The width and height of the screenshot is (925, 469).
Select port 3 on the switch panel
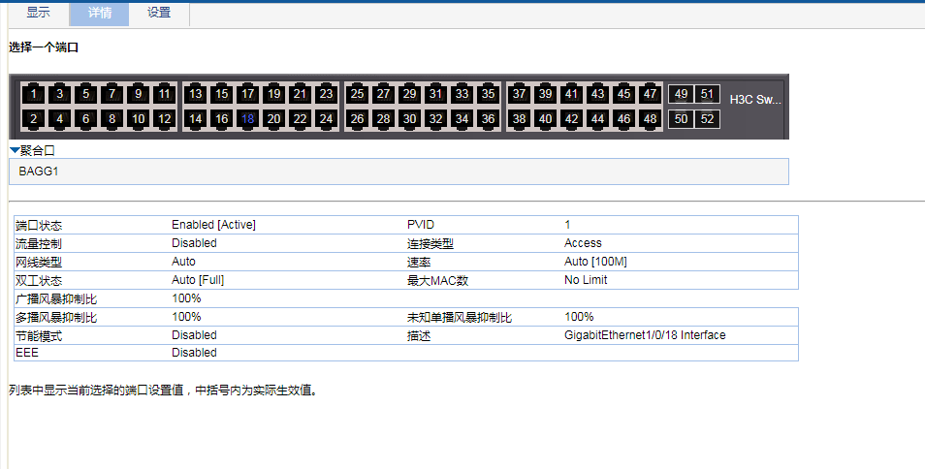pos(59,94)
